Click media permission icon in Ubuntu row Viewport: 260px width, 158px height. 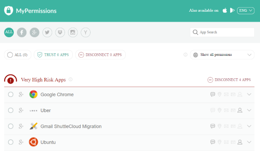click(233, 142)
